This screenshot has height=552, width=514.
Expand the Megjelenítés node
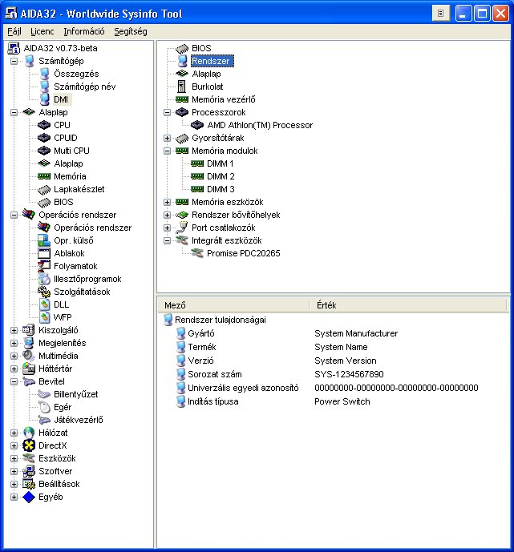click(x=14, y=343)
